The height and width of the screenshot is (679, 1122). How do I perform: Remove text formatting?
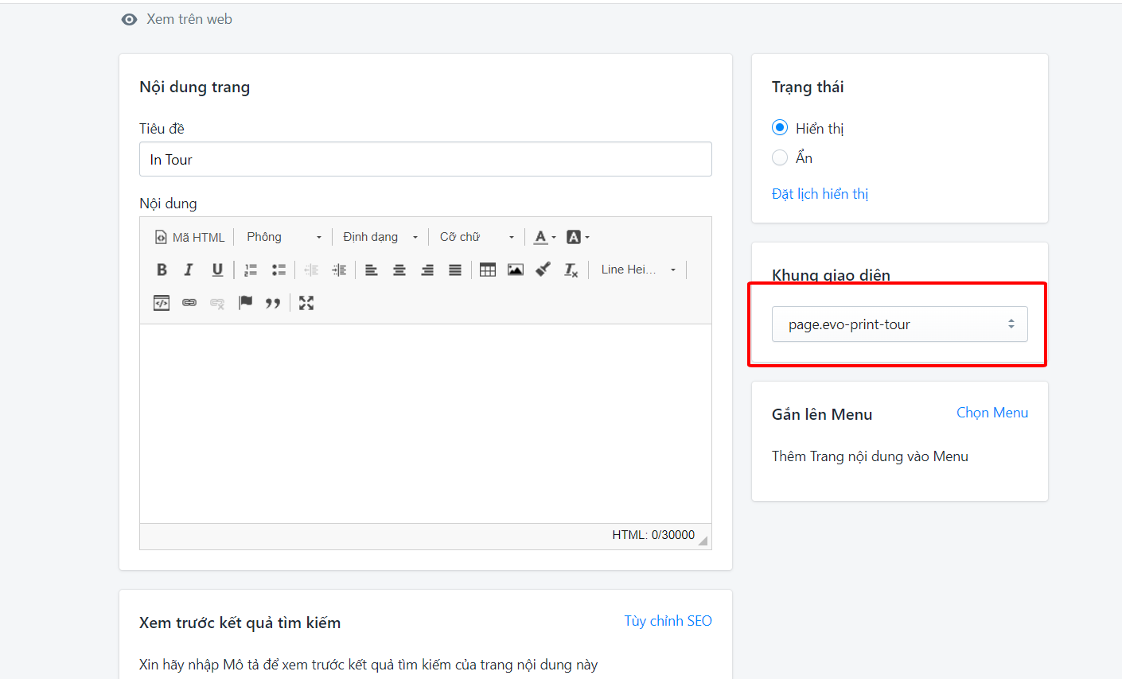click(x=571, y=270)
